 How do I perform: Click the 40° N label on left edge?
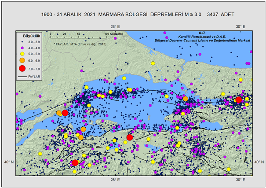click(9, 162)
